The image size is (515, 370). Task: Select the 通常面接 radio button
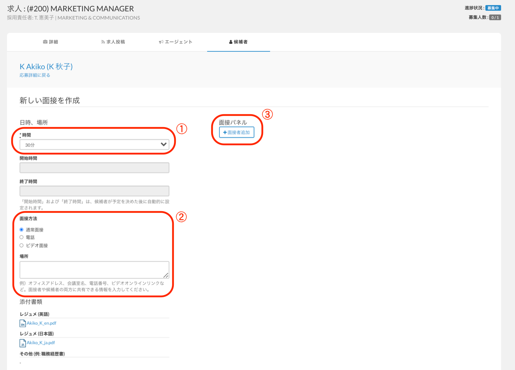click(x=22, y=230)
